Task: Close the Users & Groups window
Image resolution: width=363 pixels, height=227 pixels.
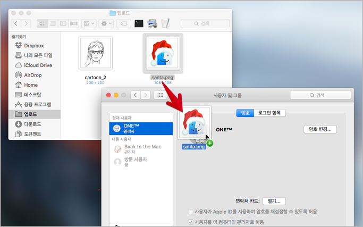Action: [x=108, y=95]
